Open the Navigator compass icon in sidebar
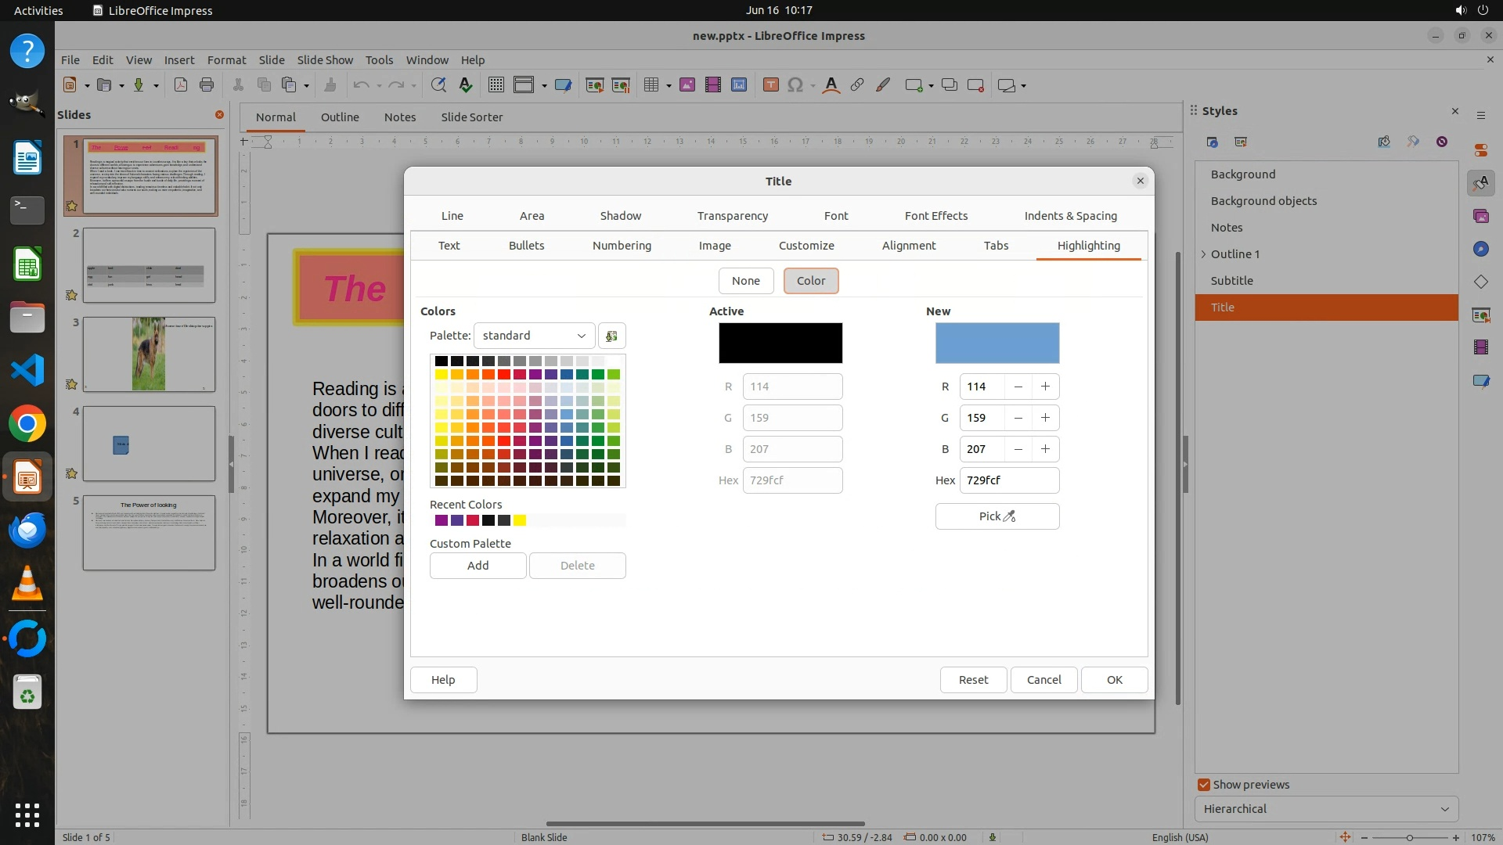 tap(1480, 249)
